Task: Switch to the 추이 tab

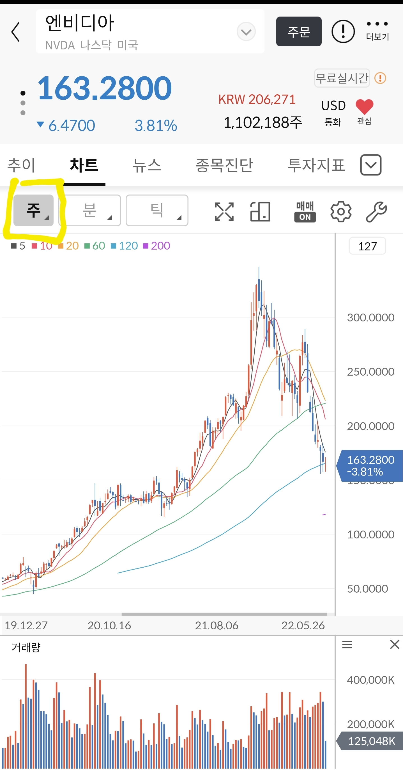Action: point(21,165)
